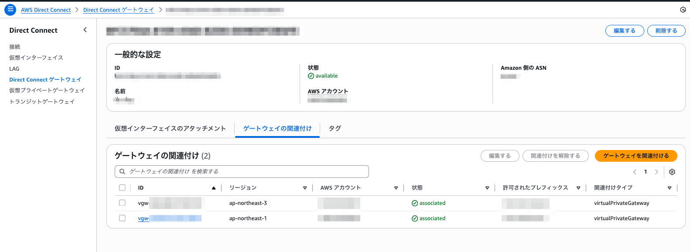This screenshot has height=252, width=690.
Task: Open table preferences gear icon
Action: [672, 172]
